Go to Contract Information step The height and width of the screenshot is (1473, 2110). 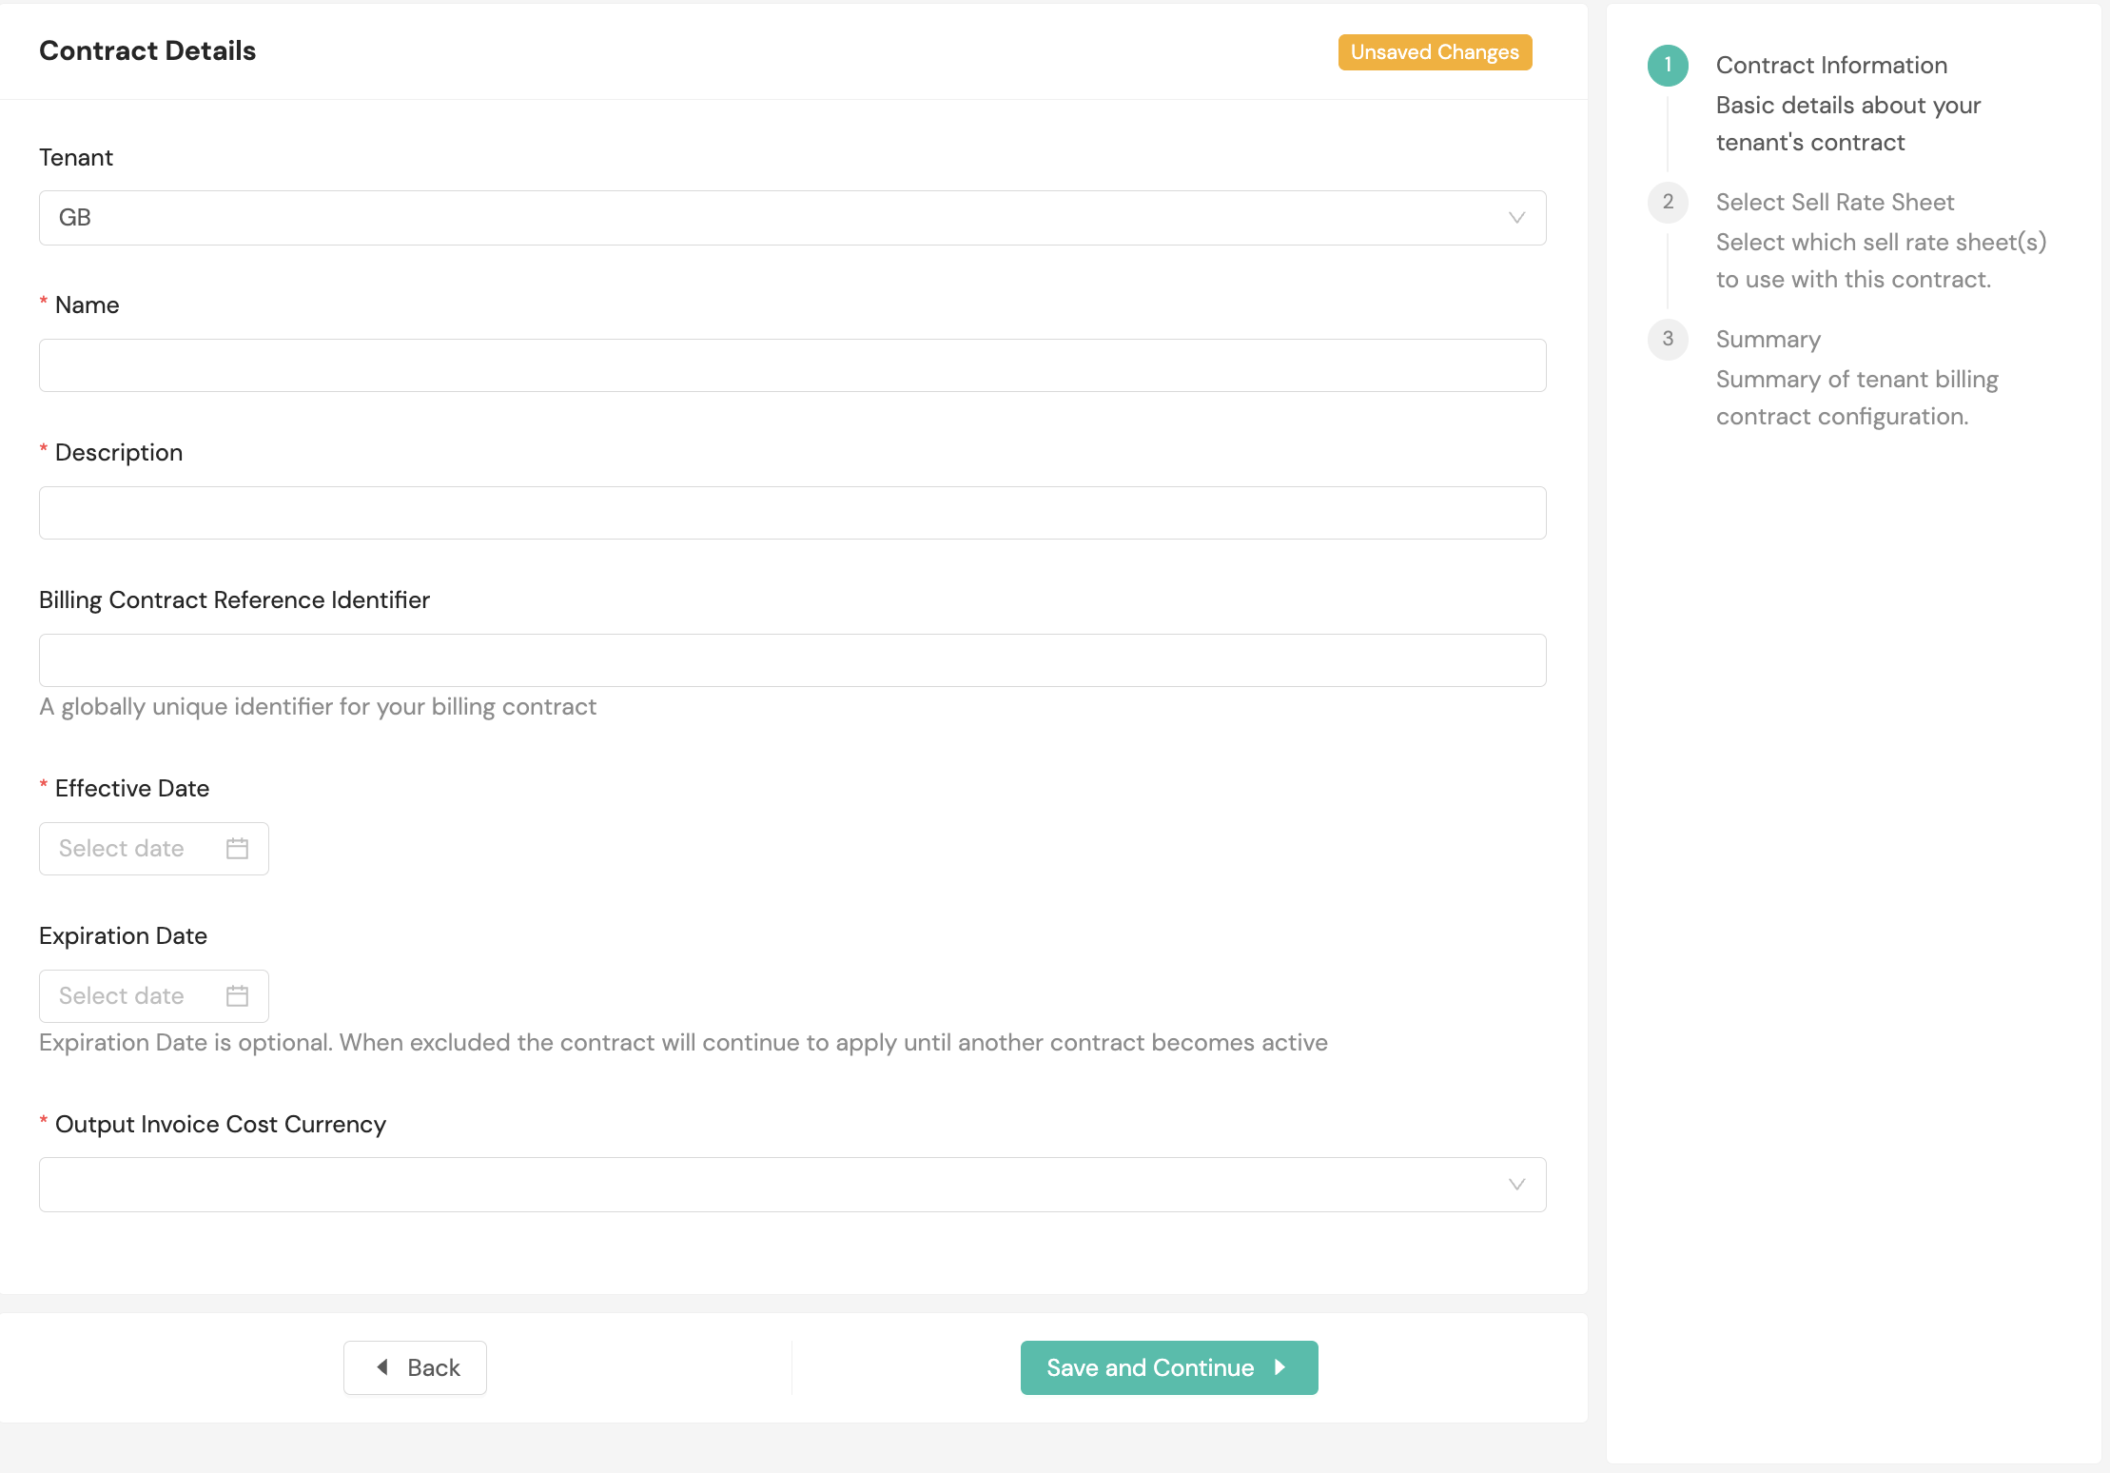(x=1830, y=66)
